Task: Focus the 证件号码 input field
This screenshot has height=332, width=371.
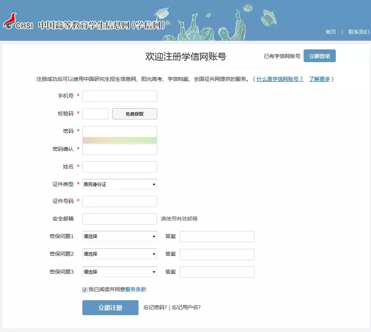Action: pos(120,201)
